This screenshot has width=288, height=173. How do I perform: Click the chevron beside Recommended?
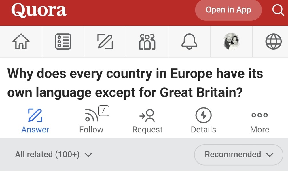(270, 155)
